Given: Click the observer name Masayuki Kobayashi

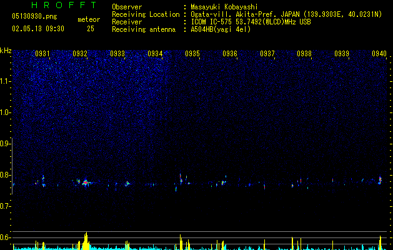Looking at the screenshot, I should 224,7.
